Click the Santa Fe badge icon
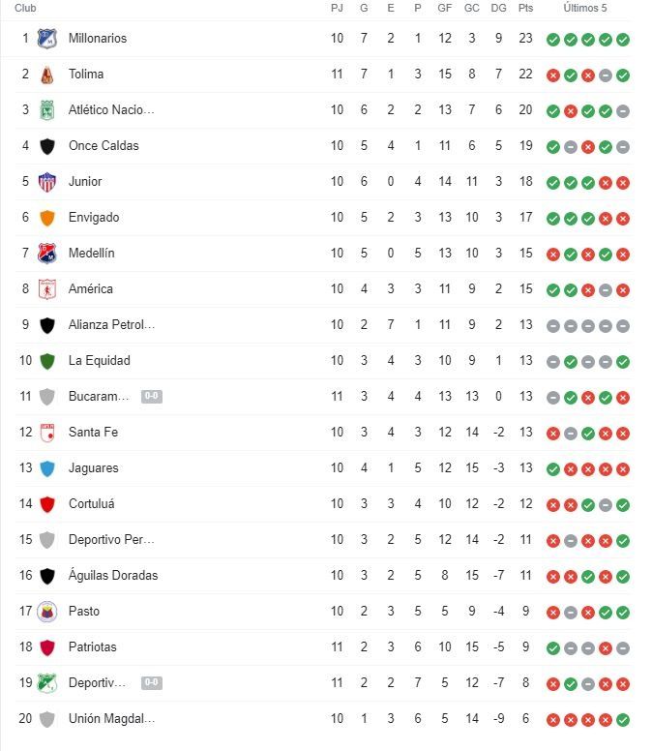The height and width of the screenshot is (751, 652). point(46,433)
